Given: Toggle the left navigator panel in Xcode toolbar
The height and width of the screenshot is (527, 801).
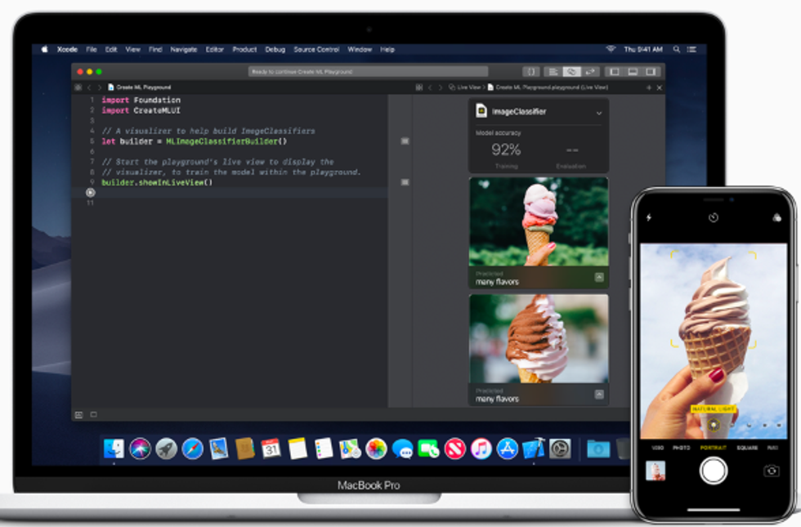Looking at the screenshot, I should click(614, 72).
